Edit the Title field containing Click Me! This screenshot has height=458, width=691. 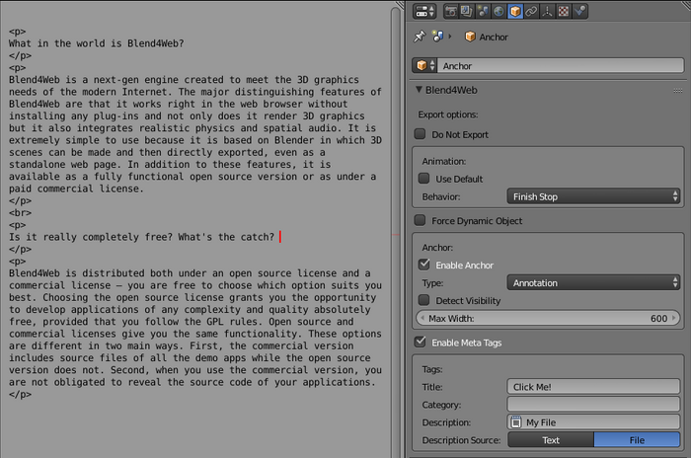[x=593, y=387]
